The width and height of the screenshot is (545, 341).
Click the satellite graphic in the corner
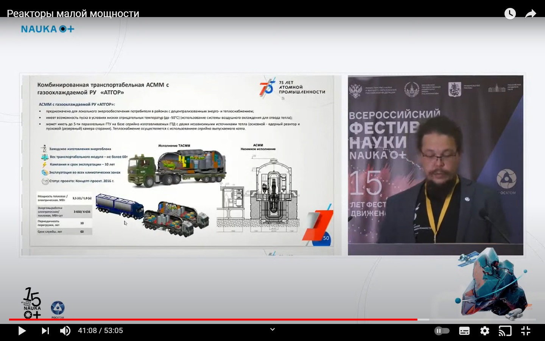469,260
